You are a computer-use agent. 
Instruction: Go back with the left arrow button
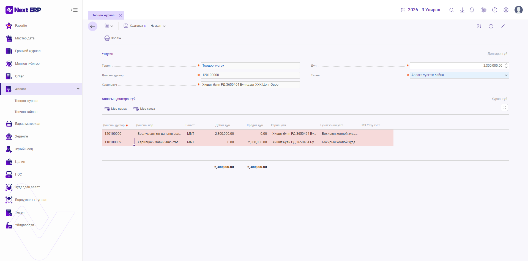click(92, 26)
